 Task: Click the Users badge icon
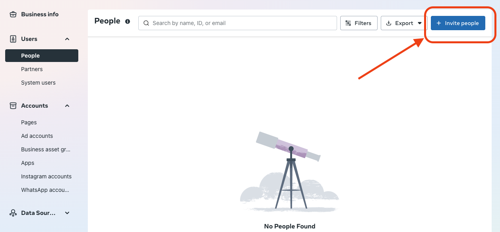click(x=13, y=39)
